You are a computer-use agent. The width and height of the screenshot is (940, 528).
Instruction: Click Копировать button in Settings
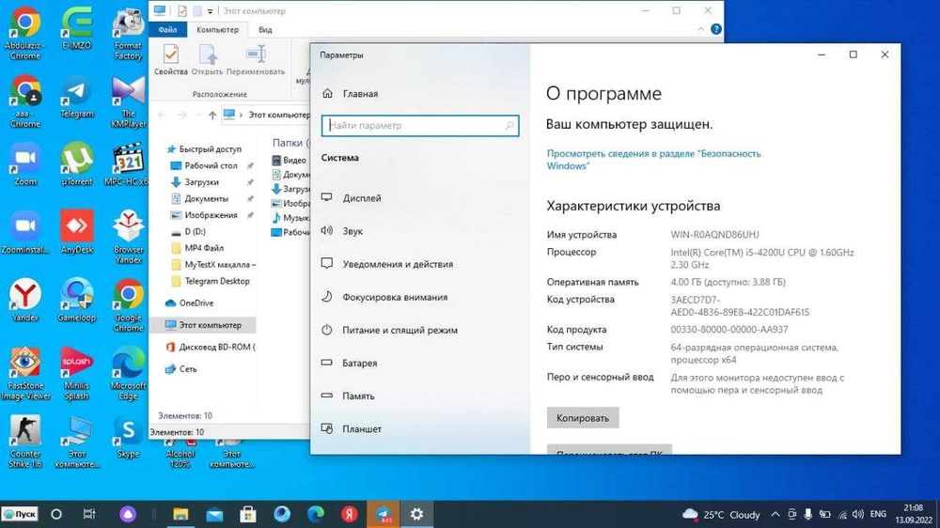(x=583, y=418)
